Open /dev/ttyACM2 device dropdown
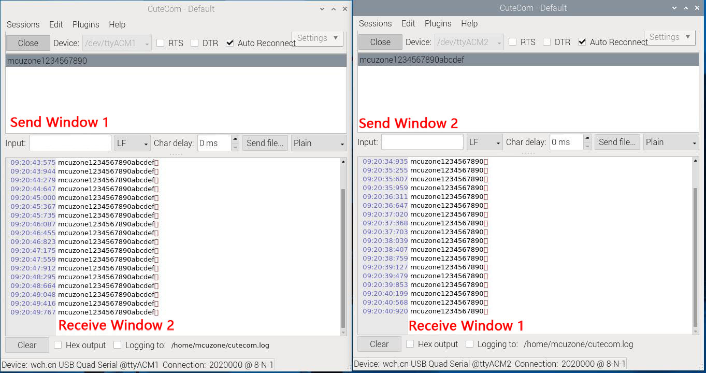This screenshot has height=373, width=706. [469, 42]
